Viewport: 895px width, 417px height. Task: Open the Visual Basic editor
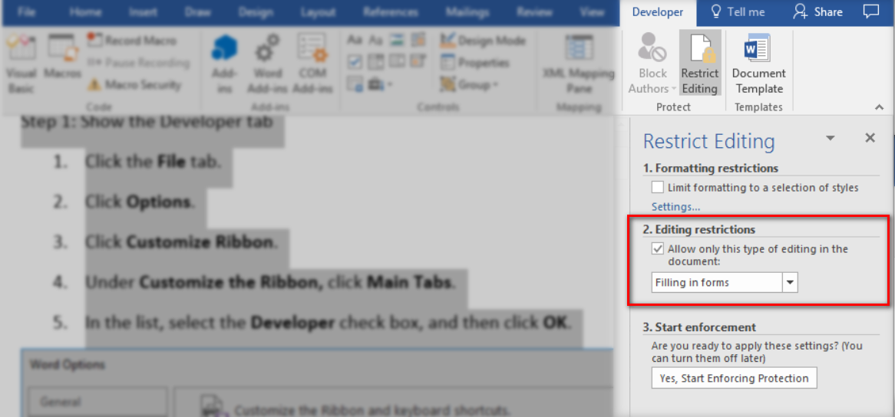[21, 64]
